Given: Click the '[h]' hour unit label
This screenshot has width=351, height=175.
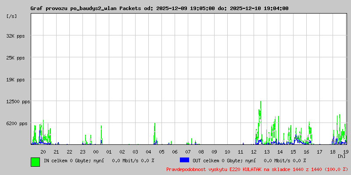Looking at the screenshot, I should (342, 156).
